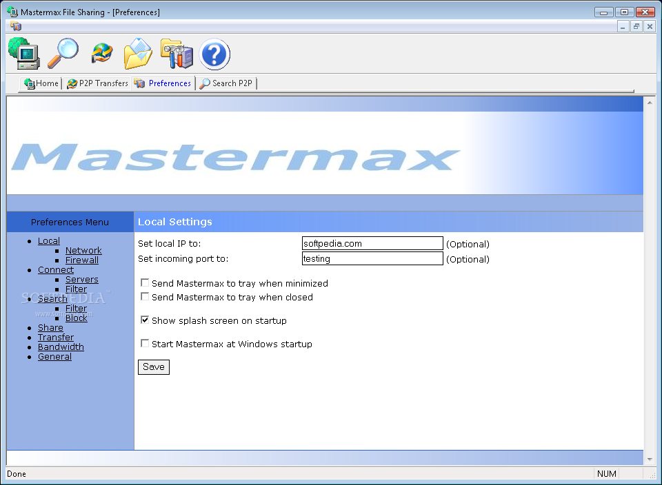Click the blue question mark help icon
Screen dimensions: 662x485
click(214, 54)
